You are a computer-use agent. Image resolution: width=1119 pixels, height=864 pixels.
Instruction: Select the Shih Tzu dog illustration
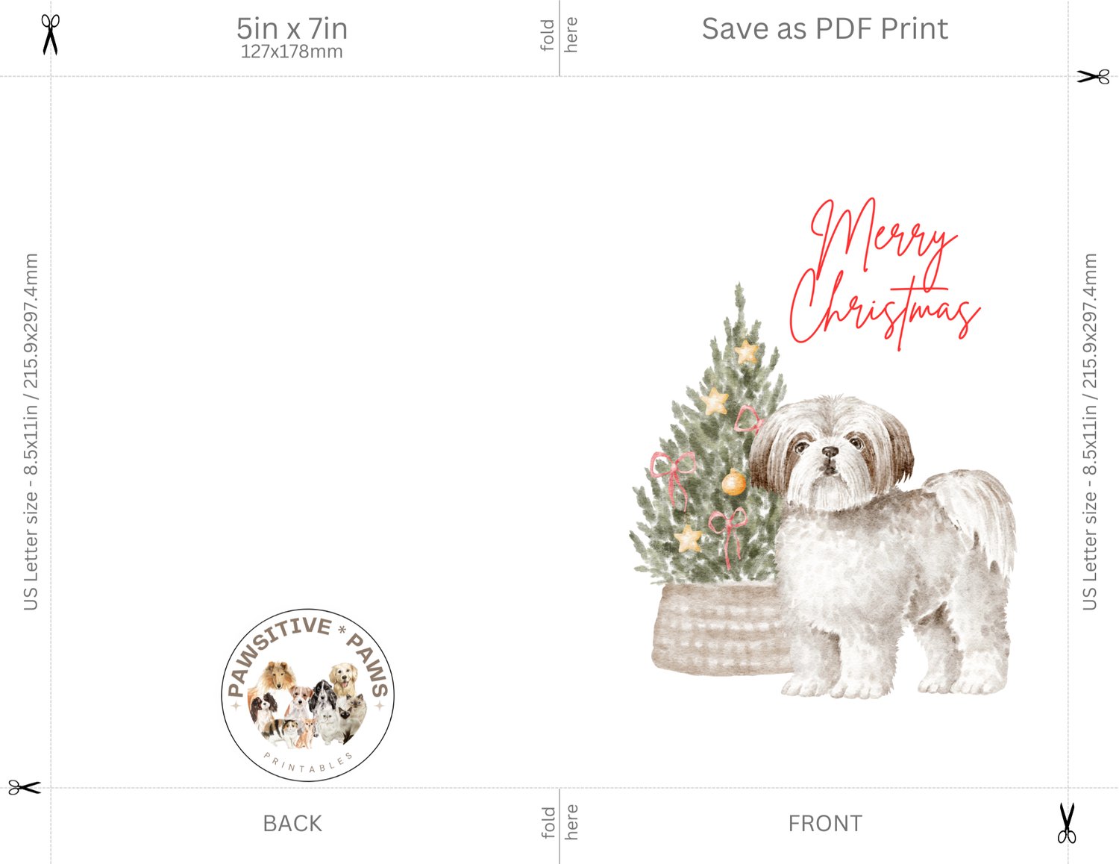click(x=884, y=547)
